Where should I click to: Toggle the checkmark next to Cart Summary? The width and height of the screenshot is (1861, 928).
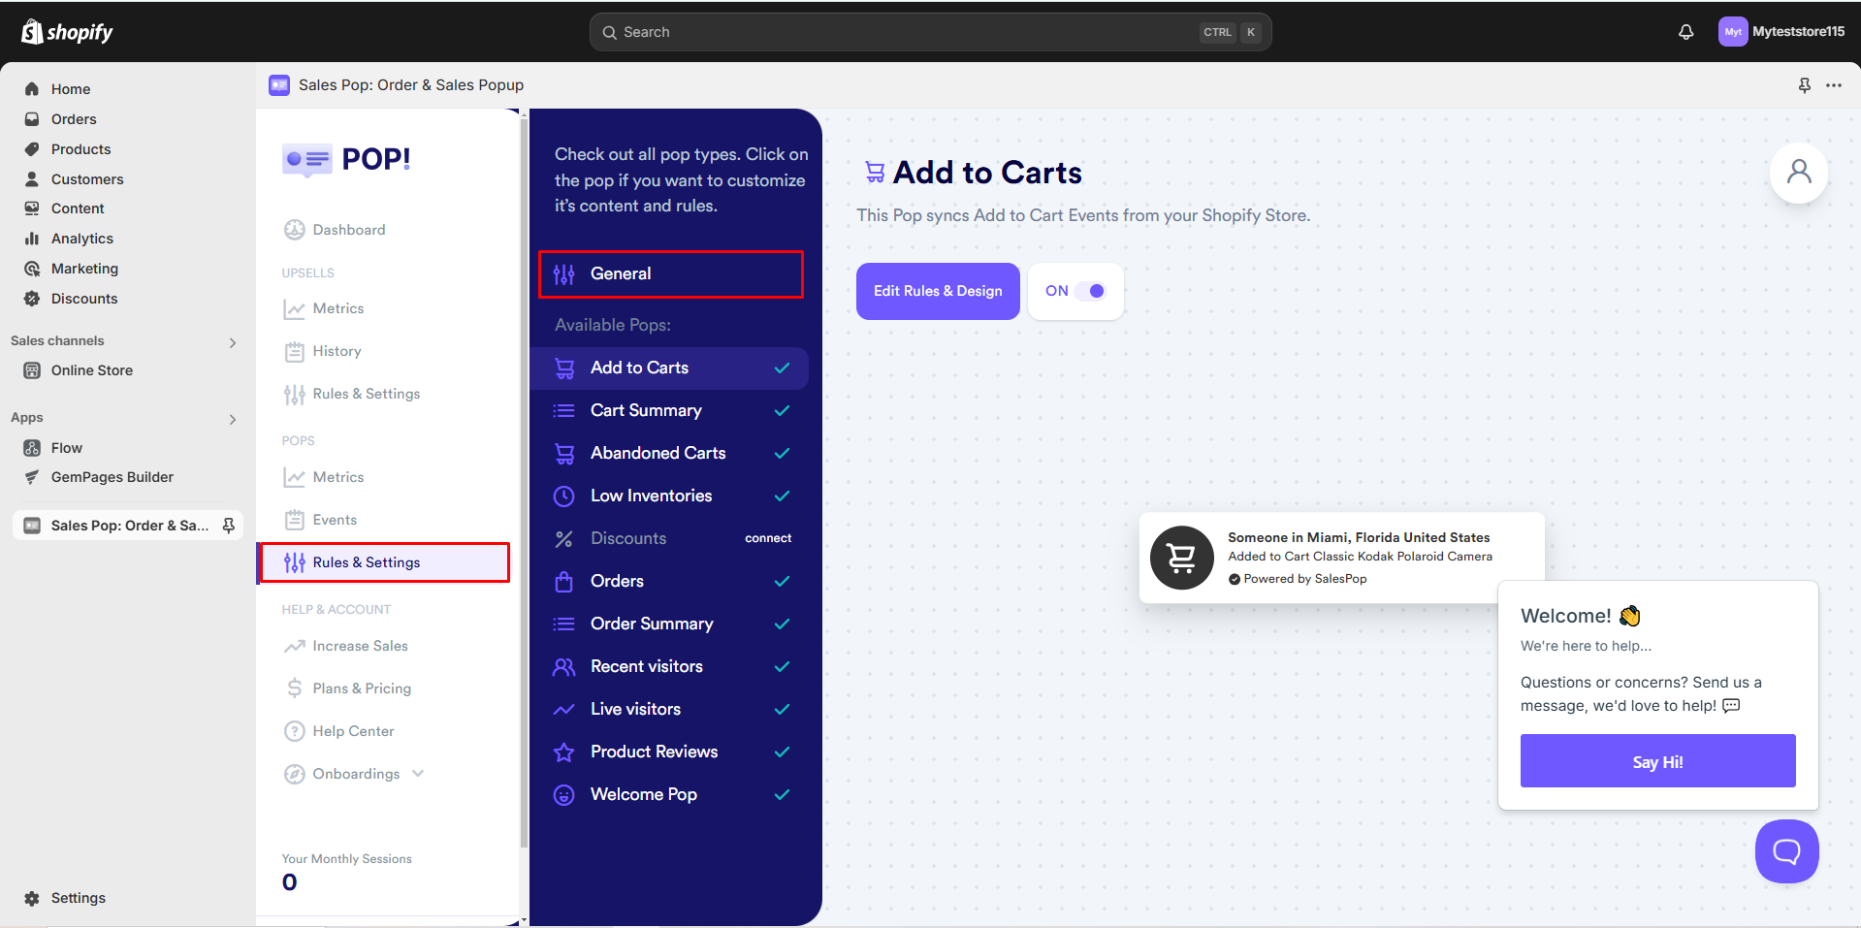(x=782, y=410)
